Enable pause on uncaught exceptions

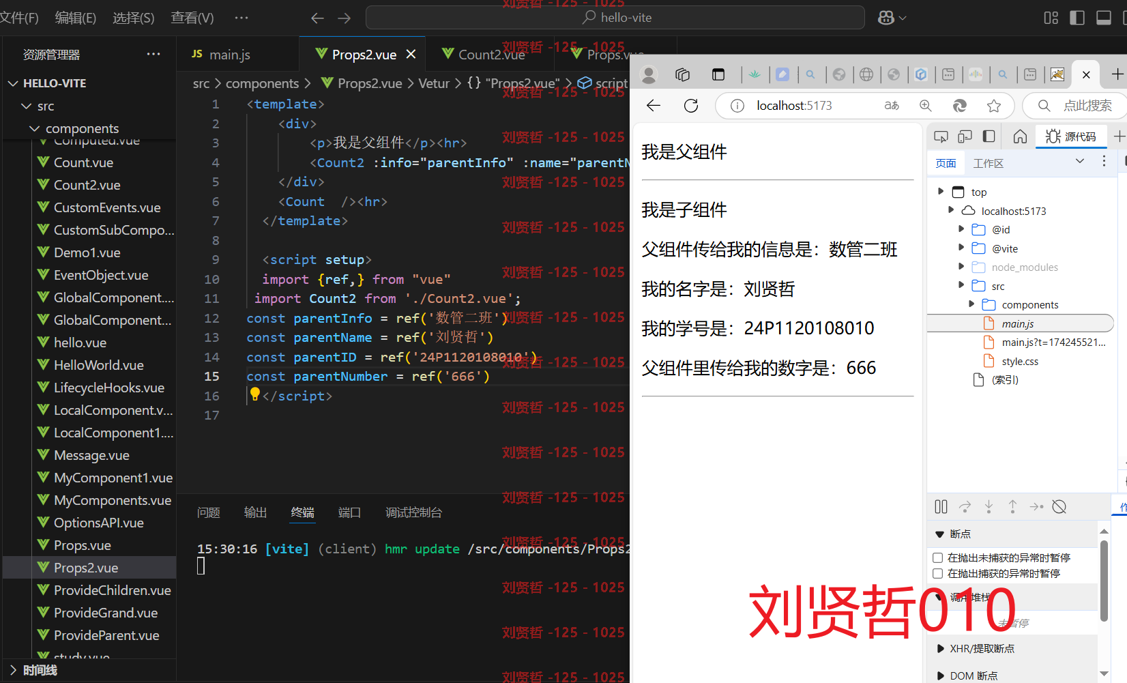pos(938,557)
